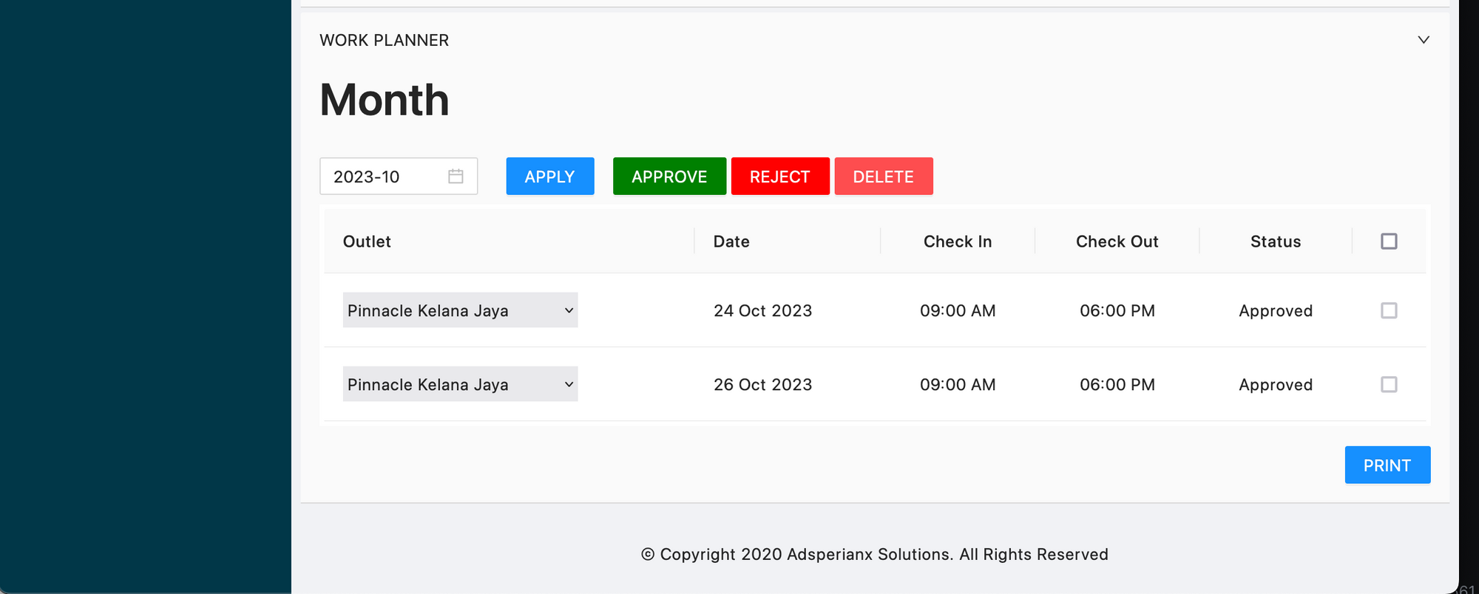The height and width of the screenshot is (594, 1479).
Task: Open outlet dropdown for 26 Oct 2023 row
Action: coord(460,385)
